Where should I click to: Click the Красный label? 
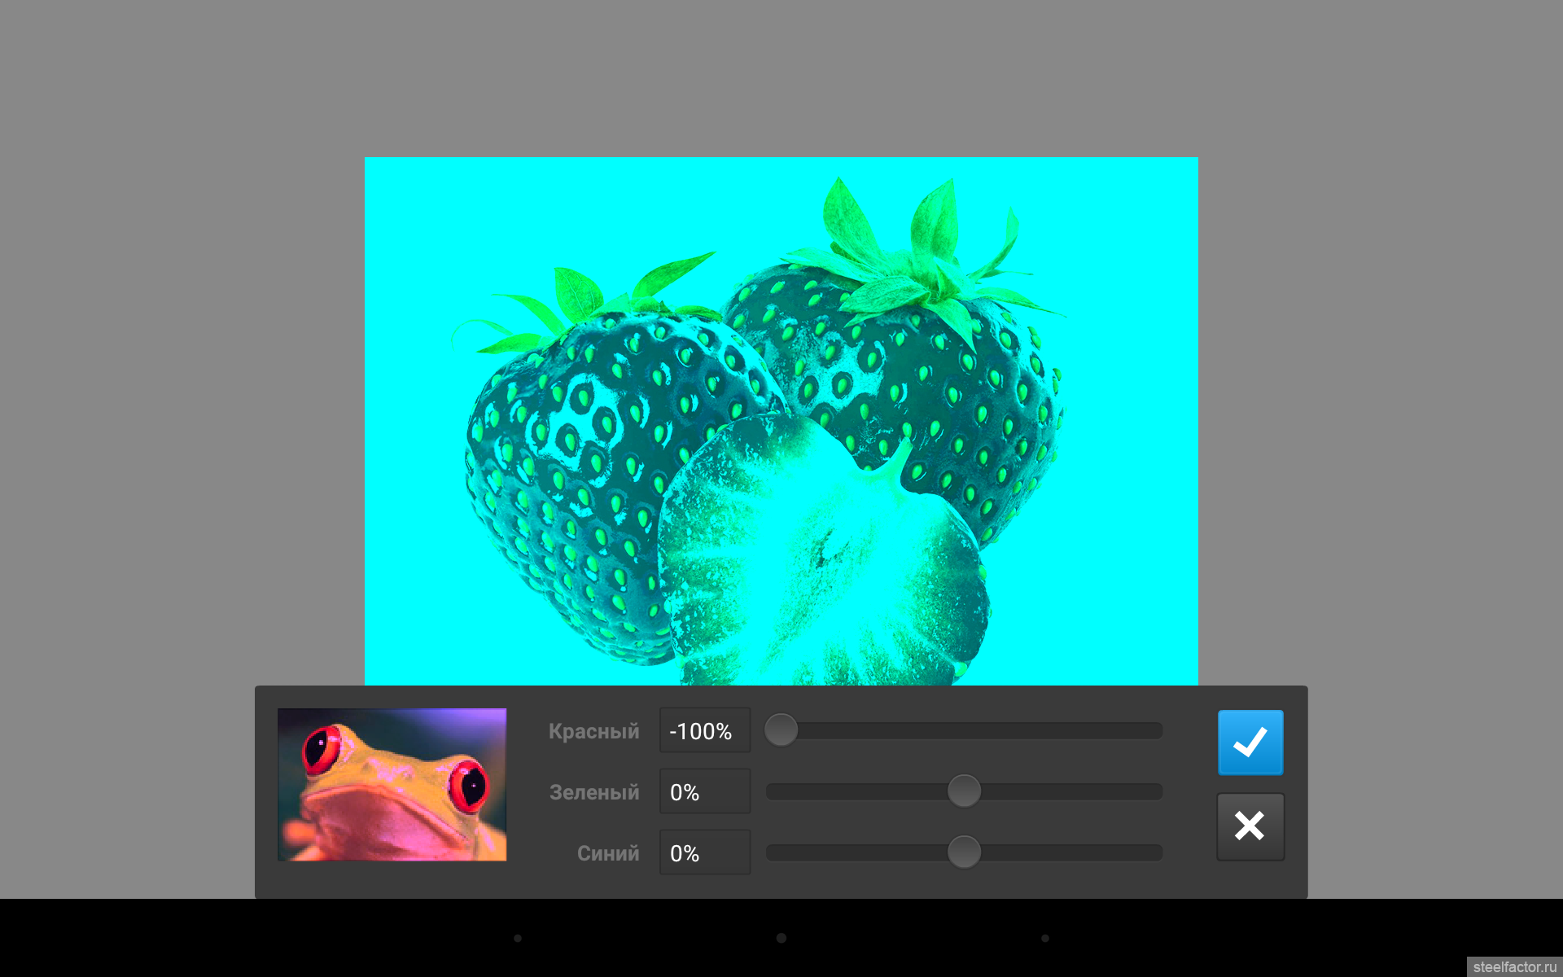click(x=593, y=731)
